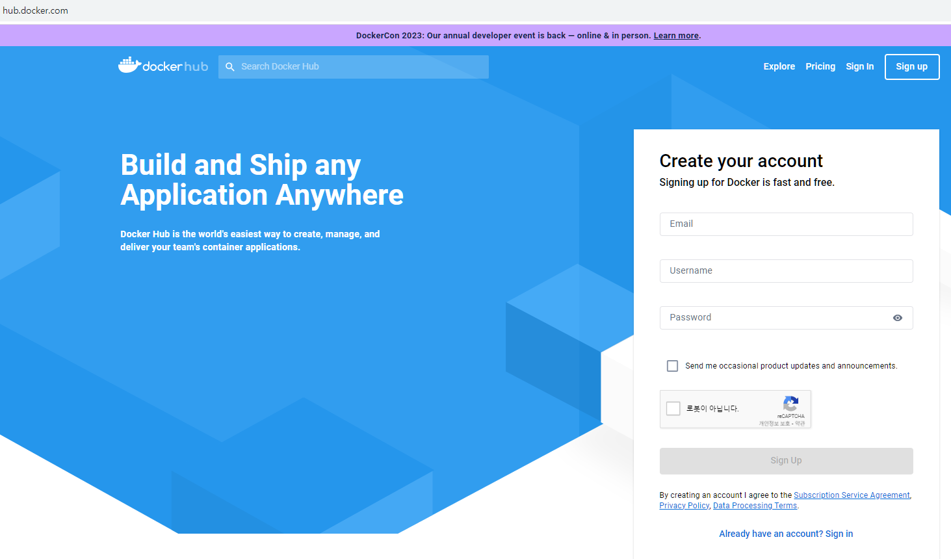
Task: Focus the Search Docker Hub box
Action: coord(353,67)
